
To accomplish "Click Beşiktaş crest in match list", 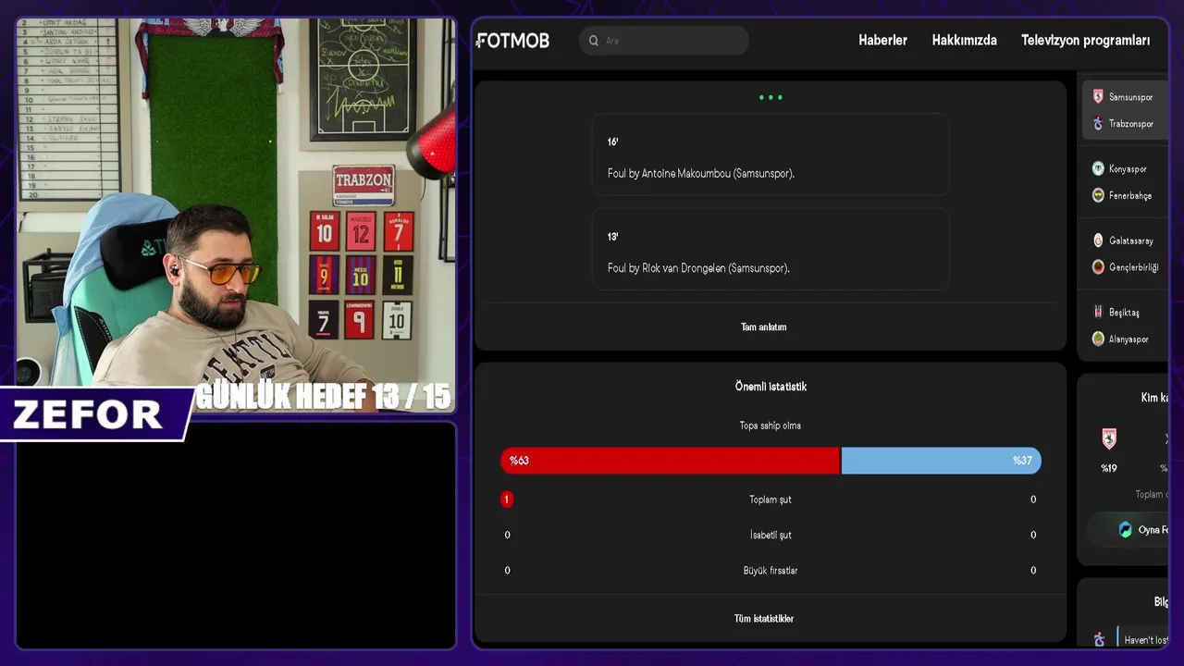I will pos(1098,313).
